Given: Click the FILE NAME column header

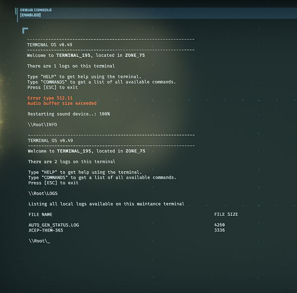Looking at the screenshot, I should [40, 214].
